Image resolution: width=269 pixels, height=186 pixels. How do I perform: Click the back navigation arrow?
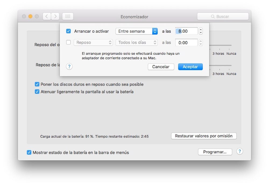[47, 16]
